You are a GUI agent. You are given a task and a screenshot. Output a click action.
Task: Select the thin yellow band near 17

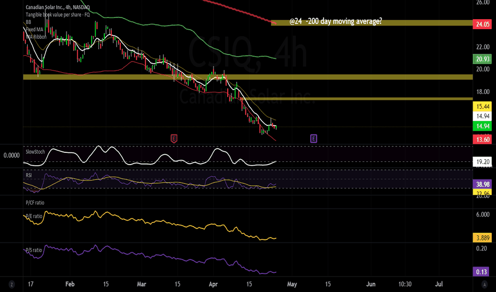(358, 99)
